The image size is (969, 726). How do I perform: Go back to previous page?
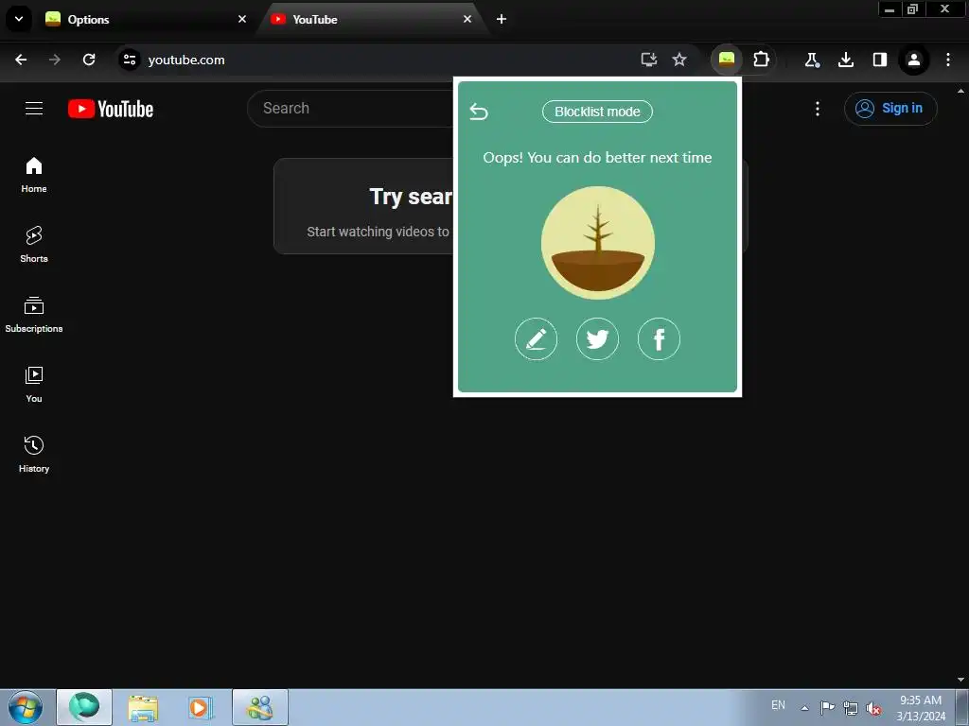tap(21, 60)
